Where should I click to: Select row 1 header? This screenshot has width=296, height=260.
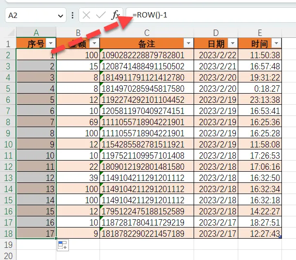click(x=8, y=44)
